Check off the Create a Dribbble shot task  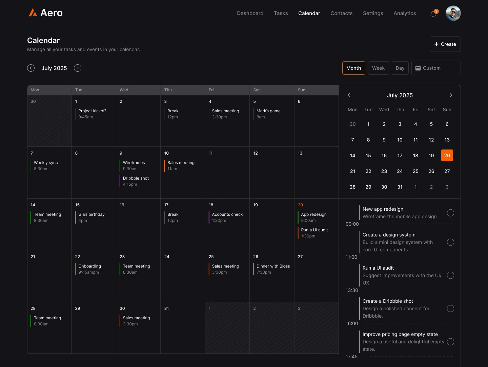pos(451,308)
